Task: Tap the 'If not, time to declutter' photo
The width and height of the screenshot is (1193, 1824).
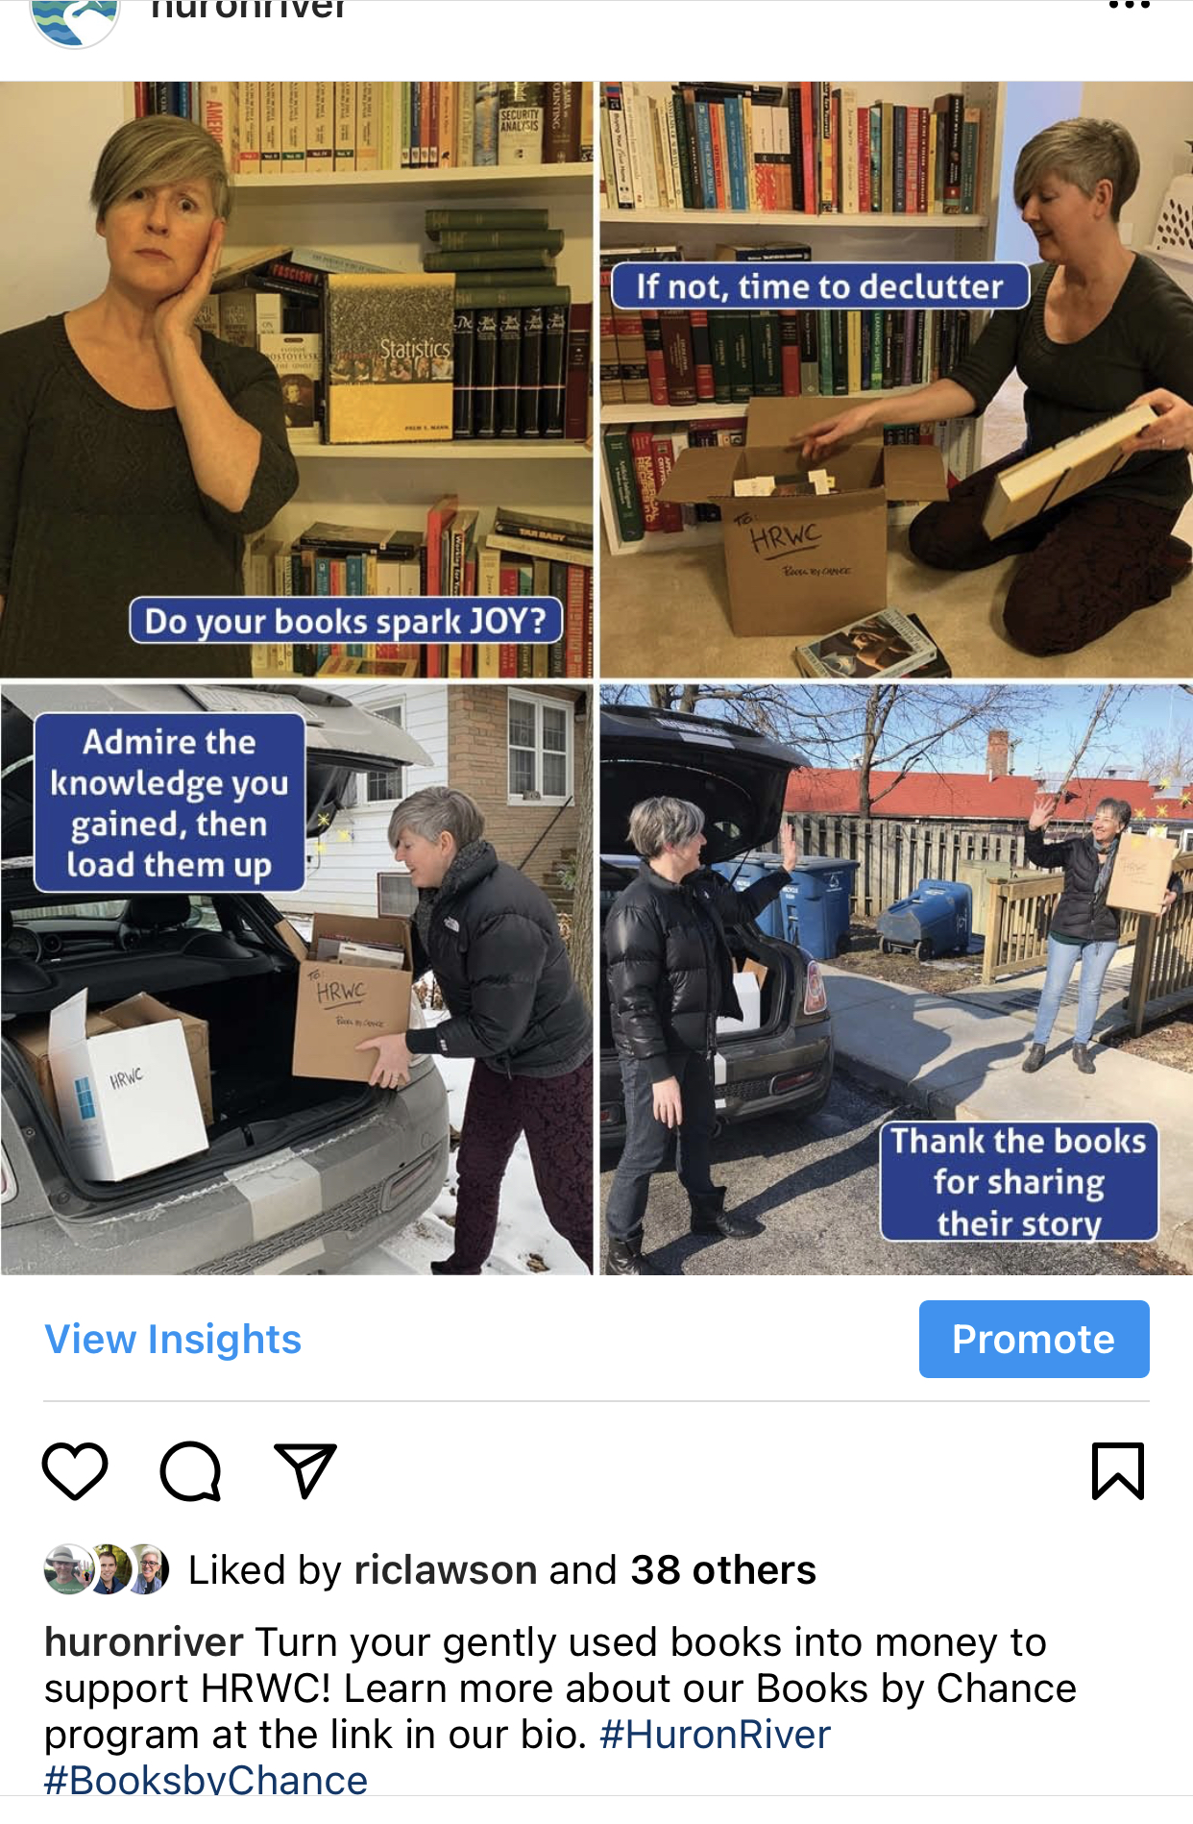Action: pyautogui.click(x=896, y=380)
